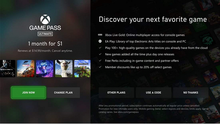Click checkmark beside Play 100+ high-quality games
Image resolution: width=220 pixels, height=124 pixels.
pyautogui.click(x=100, y=48)
